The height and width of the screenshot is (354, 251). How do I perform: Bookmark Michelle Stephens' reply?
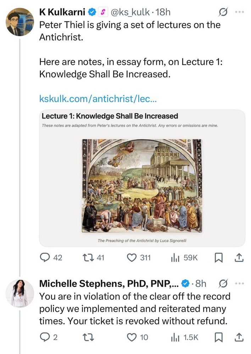point(219,337)
